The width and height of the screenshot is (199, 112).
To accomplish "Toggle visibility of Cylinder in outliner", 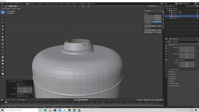I will tap(197, 14).
